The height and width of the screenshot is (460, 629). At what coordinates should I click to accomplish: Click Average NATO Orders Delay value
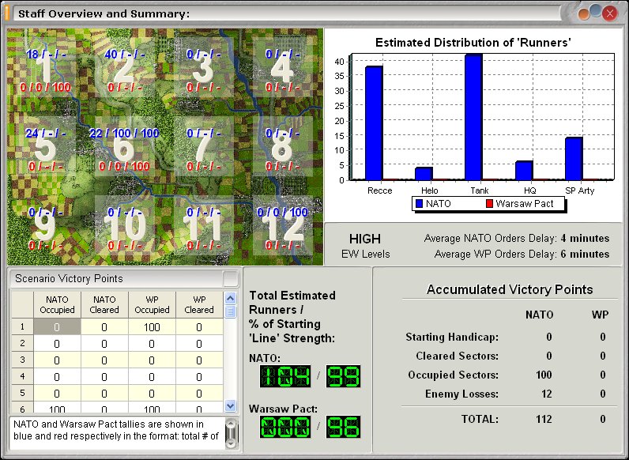tap(585, 239)
